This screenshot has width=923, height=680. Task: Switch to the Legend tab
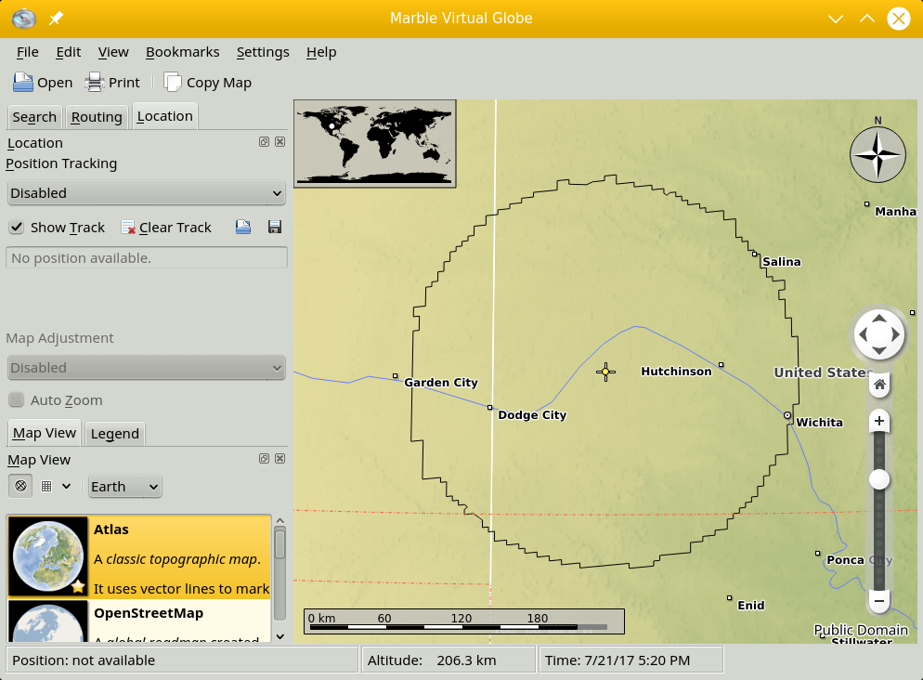tap(115, 434)
